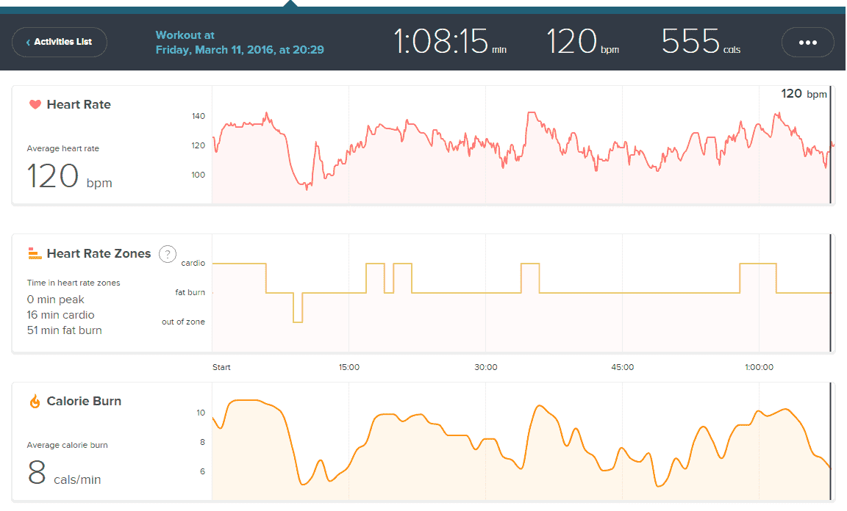Click the 45:00 time axis marker

(x=622, y=367)
